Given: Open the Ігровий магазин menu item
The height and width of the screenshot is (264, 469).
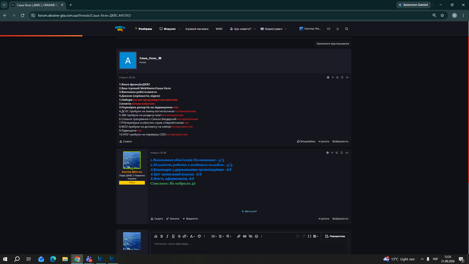Looking at the screenshot, I should coord(197,29).
